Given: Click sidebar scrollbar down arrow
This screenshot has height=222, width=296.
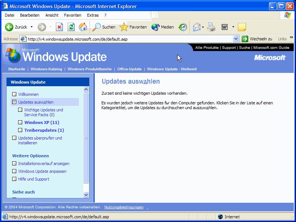Looking at the screenshot, I should coord(86,195).
